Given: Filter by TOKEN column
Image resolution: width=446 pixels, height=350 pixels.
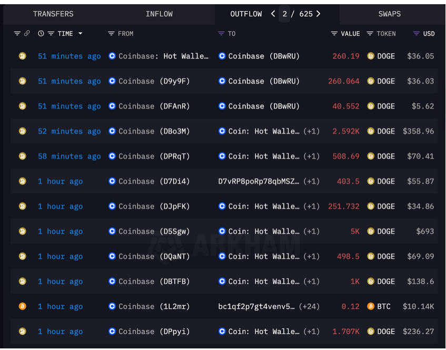Looking at the screenshot, I should click(x=370, y=34).
